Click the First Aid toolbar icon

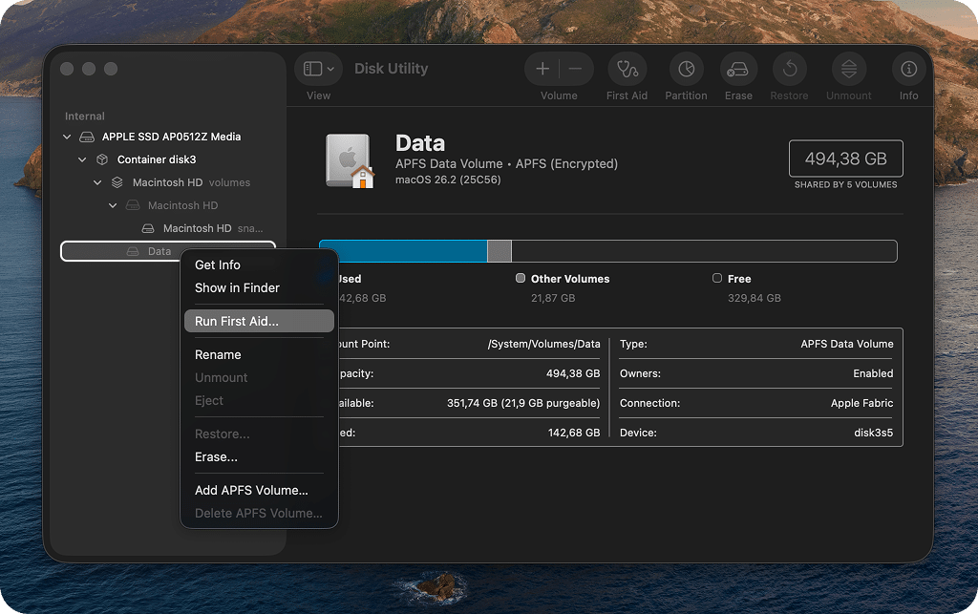pyautogui.click(x=627, y=68)
